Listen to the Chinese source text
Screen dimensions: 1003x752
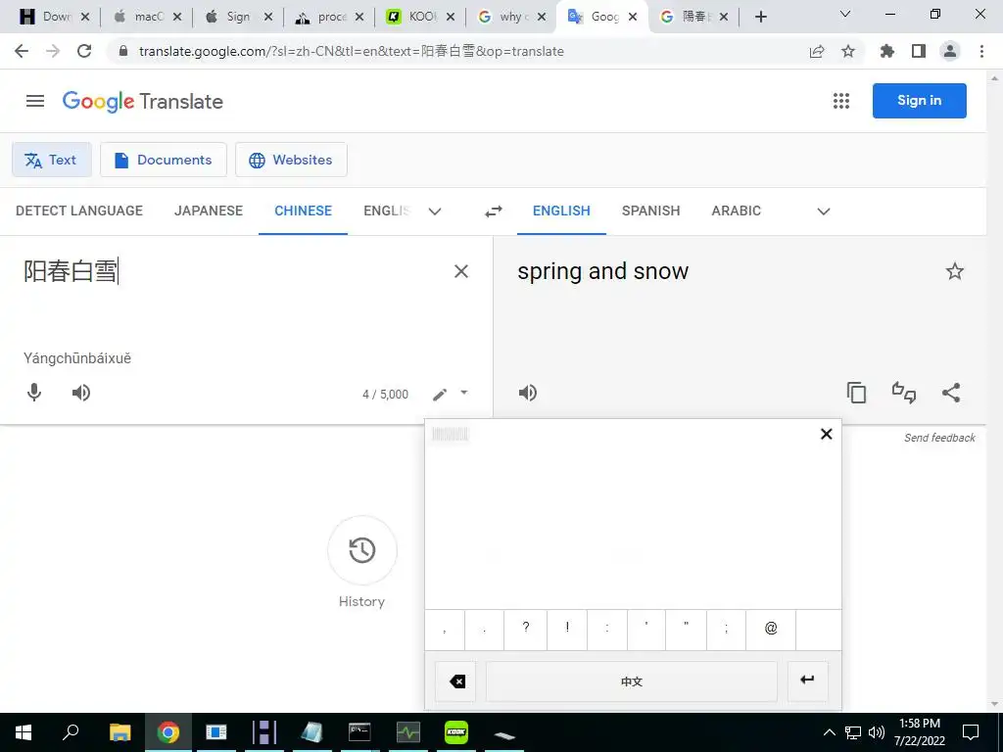[x=81, y=393]
